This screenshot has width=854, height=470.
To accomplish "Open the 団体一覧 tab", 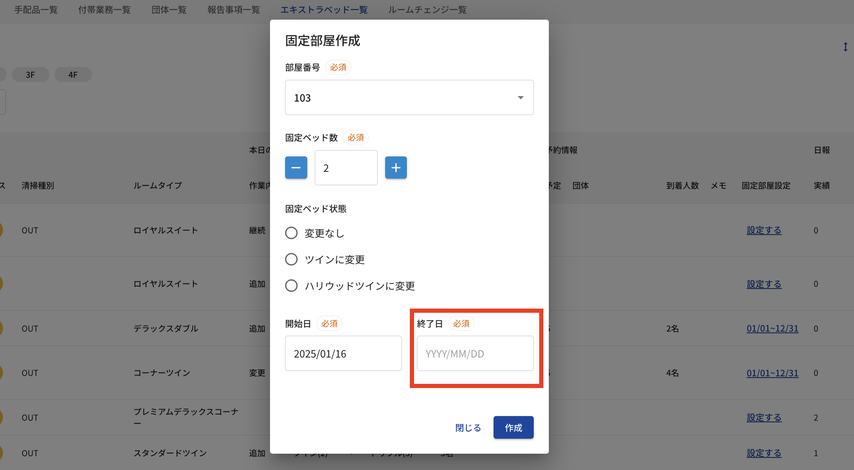I will point(169,10).
